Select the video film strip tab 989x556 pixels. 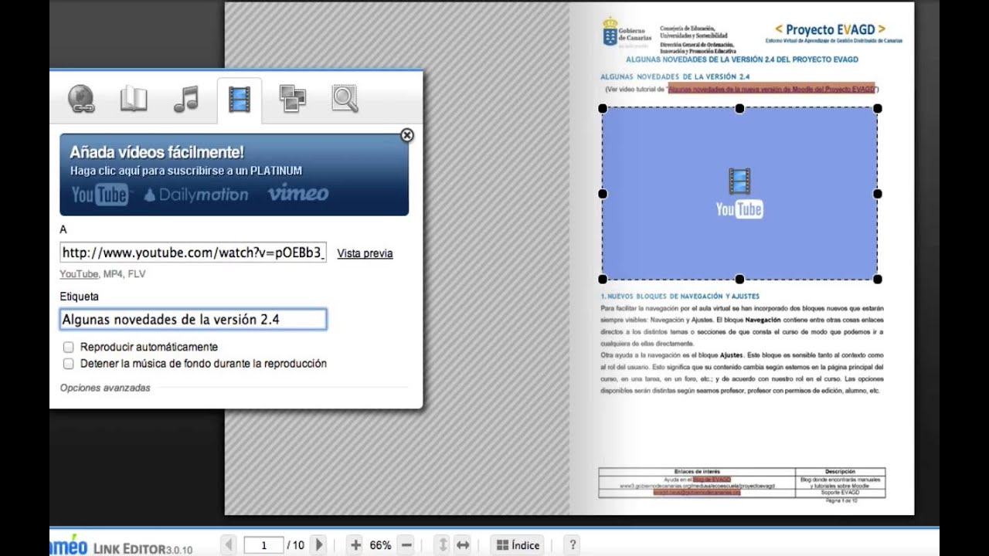pos(240,100)
